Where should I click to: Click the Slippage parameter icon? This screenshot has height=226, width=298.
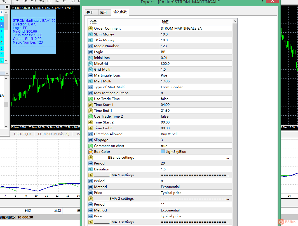coord(90,140)
